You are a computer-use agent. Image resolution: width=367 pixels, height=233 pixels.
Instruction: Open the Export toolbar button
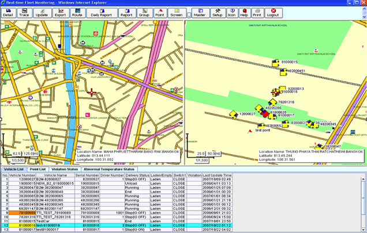coord(61,13)
